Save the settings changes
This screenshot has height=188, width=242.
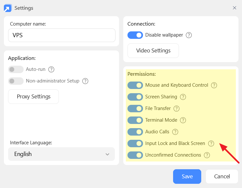pyautogui.click(x=187, y=176)
